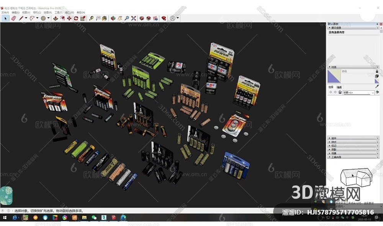The width and height of the screenshot is (383, 226).
Task: Choose the Scale tool
Action: [83, 18]
